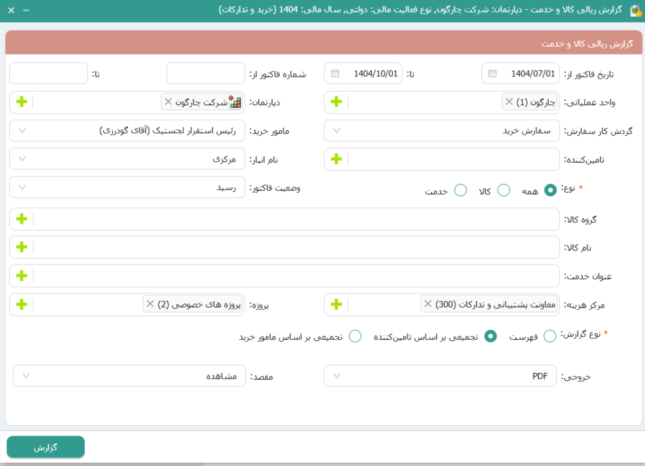Select تجمیعی بر اساس مامور خرید radio
Image resolution: width=645 pixels, height=466 pixels.
pos(355,336)
